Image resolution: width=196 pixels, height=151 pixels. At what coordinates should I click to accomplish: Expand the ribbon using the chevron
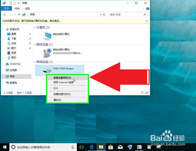143,9
